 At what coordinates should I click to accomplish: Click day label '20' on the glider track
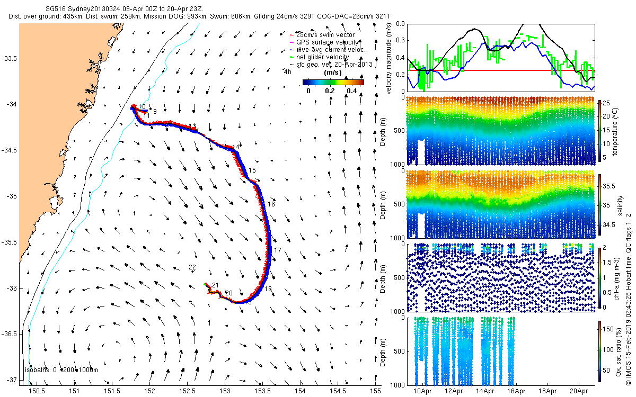pos(229,293)
